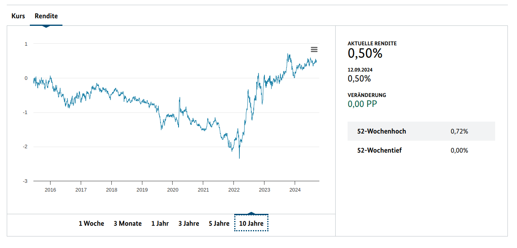
Task: Switch to the Kurs tab
Action: pos(18,16)
